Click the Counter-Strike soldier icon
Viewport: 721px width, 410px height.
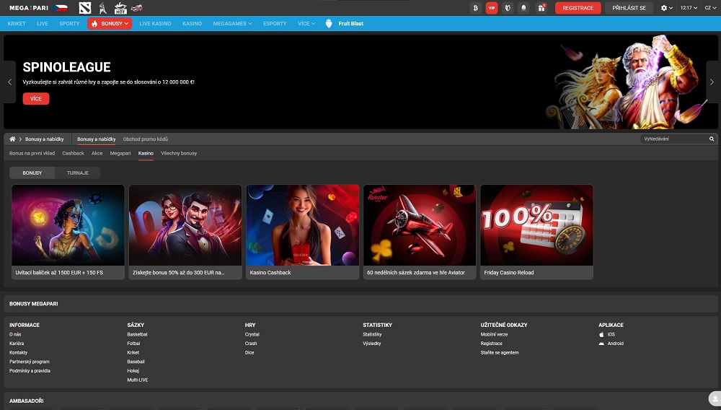click(103, 8)
